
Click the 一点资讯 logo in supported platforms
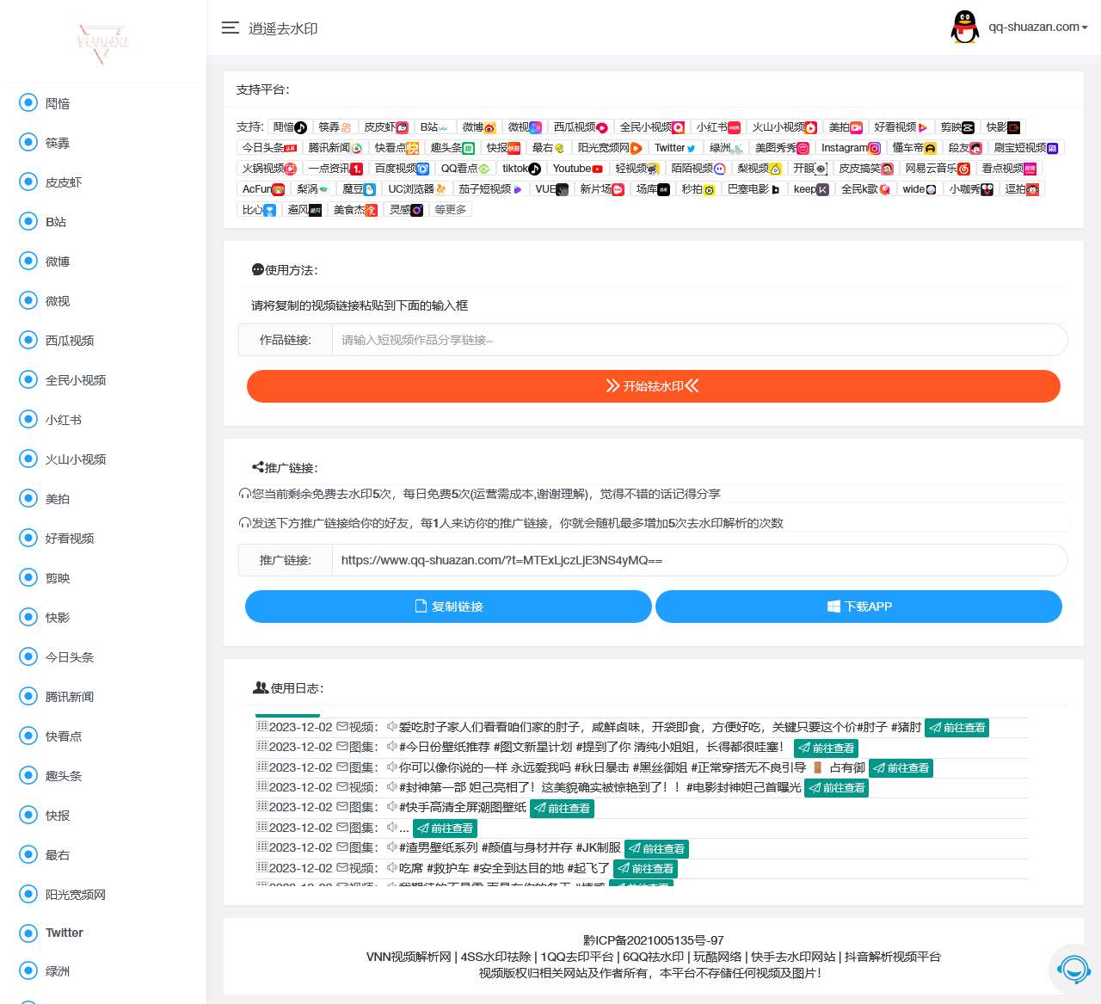[356, 169]
